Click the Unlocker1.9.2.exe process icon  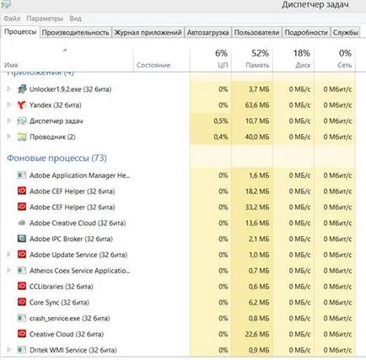pyautogui.click(x=22, y=89)
